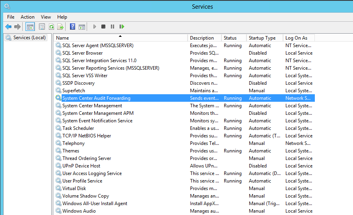The image size is (353, 215).
Task: Click the gear icon beside System Center Audit Forwarding
Action: tap(58, 98)
